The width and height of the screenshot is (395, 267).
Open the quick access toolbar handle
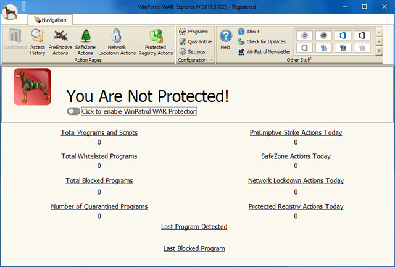(23, 7)
